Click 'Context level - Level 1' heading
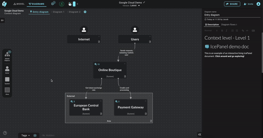Viewport: 263px width, 138px height. pyautogui.click(x=227, y=38)
